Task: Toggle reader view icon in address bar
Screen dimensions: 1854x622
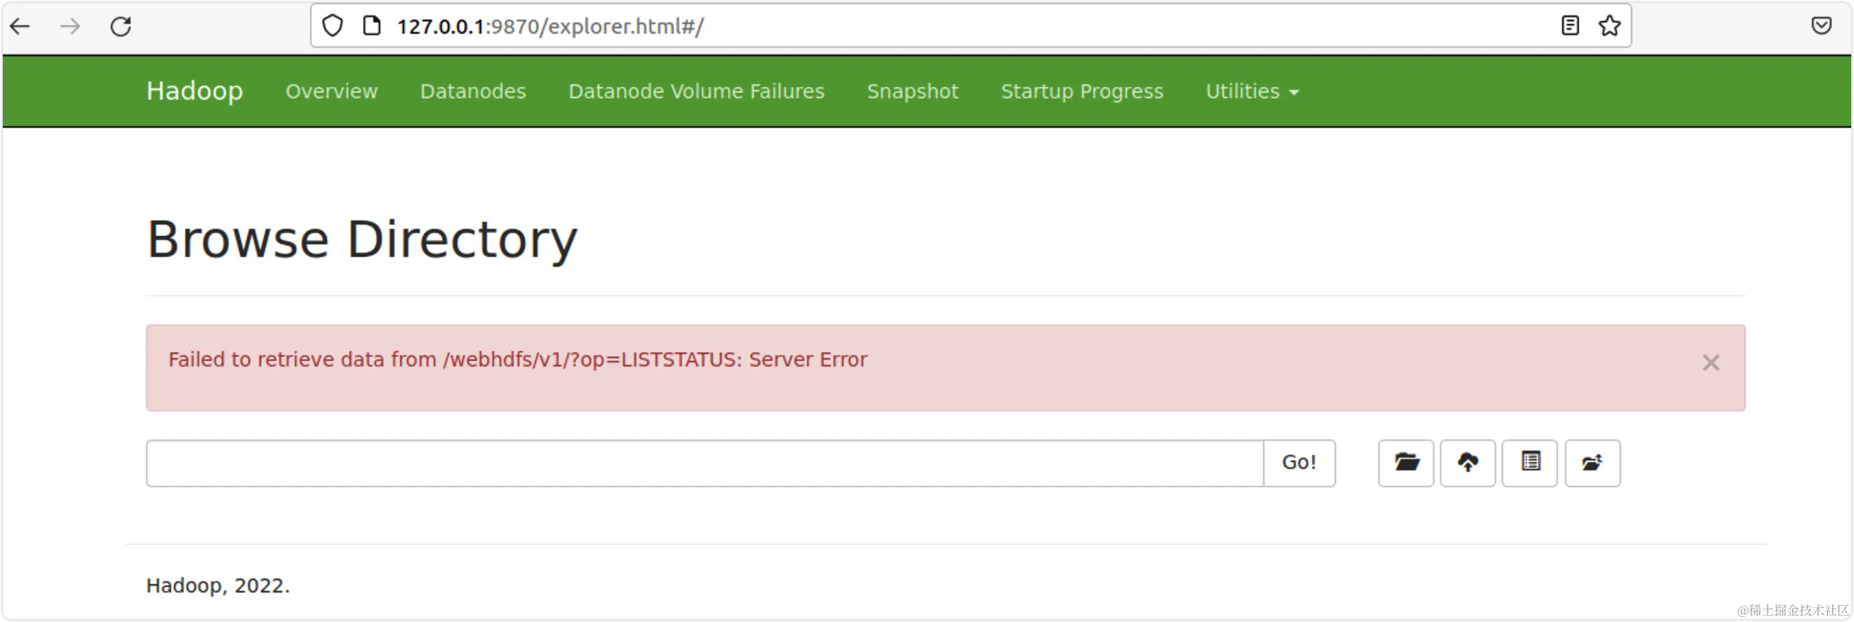Action: pyautogui.click(x=1570, y=26)
